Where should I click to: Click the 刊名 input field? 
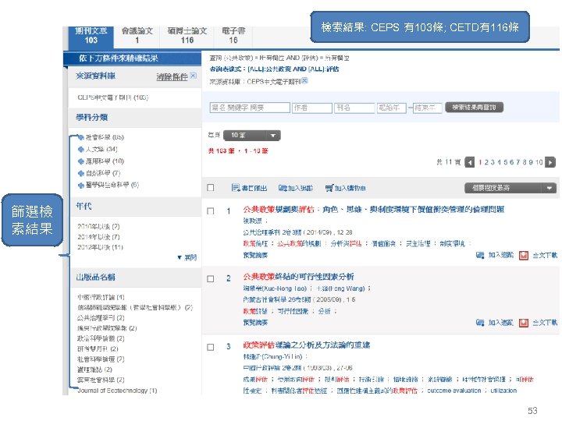click(354, 108)
